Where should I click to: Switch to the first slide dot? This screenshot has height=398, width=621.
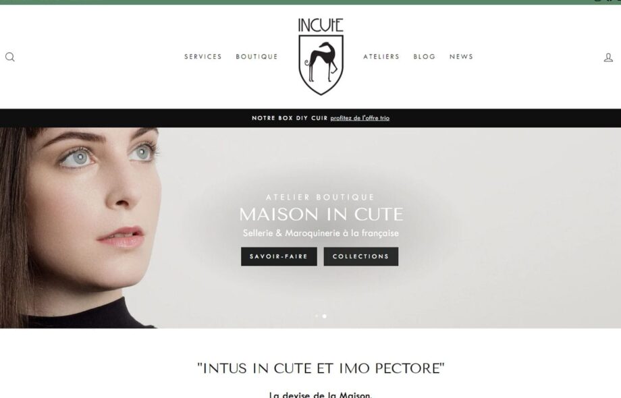317,316
